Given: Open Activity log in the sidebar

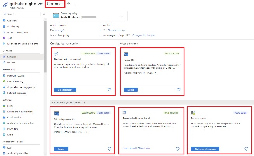Looking at the screenshot, I should click(13, 26).
